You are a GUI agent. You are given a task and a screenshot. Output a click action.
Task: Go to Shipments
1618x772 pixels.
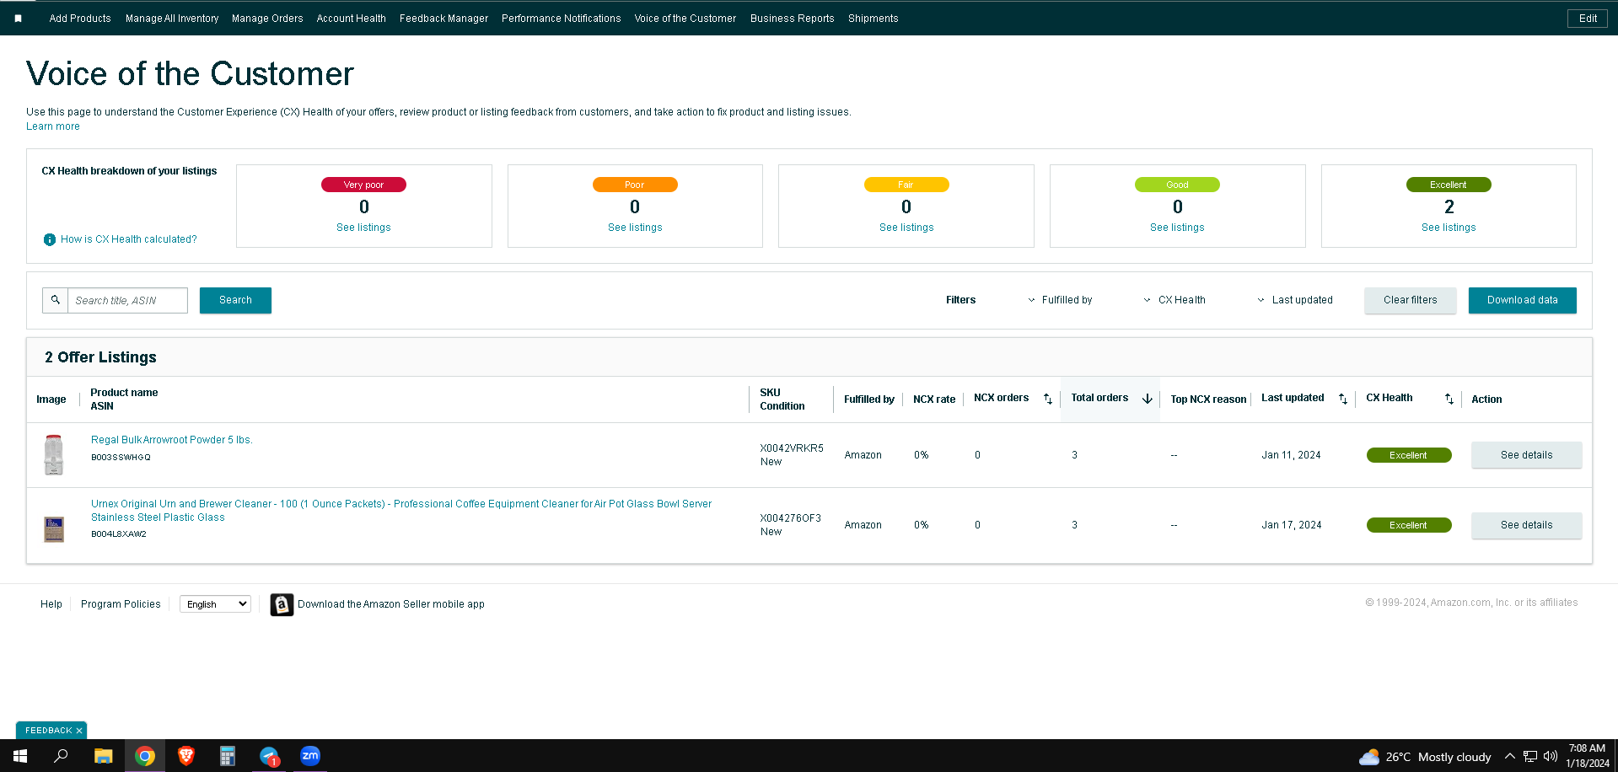click(x=873, y=19)
